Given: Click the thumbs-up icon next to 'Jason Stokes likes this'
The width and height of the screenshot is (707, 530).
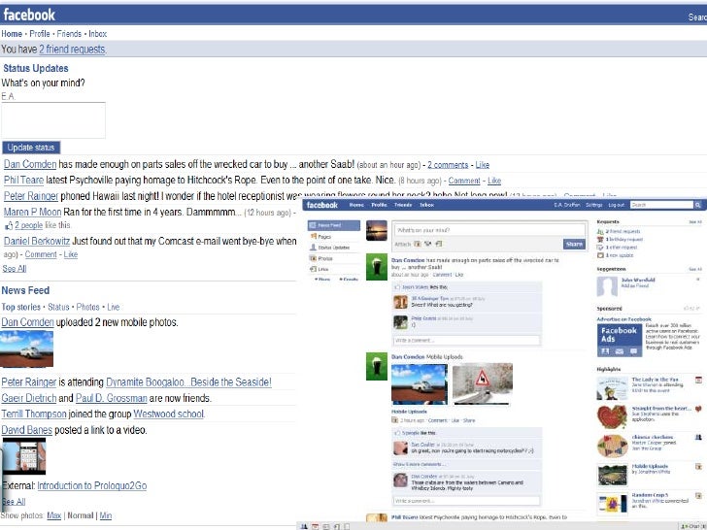Looking at the screenshot, I should pos(397,287).
